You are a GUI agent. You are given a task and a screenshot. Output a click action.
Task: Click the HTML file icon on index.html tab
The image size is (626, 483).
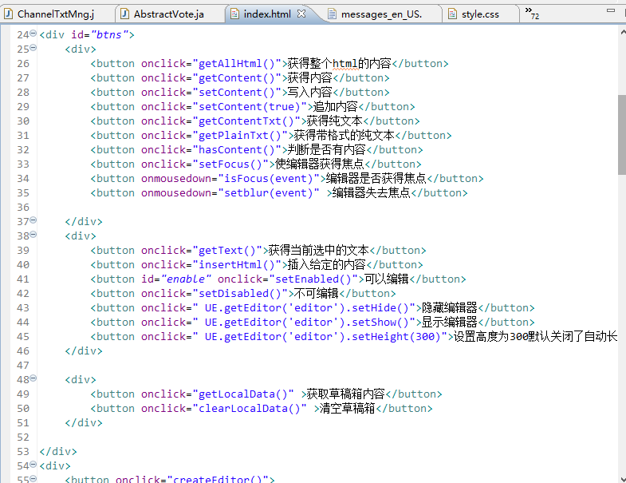tap(234, 14)
